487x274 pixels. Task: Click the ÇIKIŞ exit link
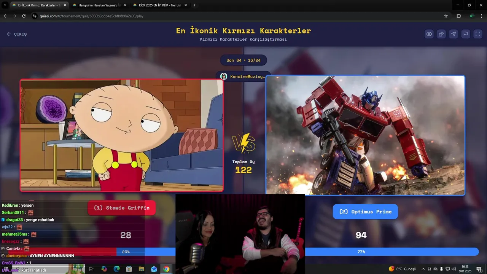coord(17,34)
